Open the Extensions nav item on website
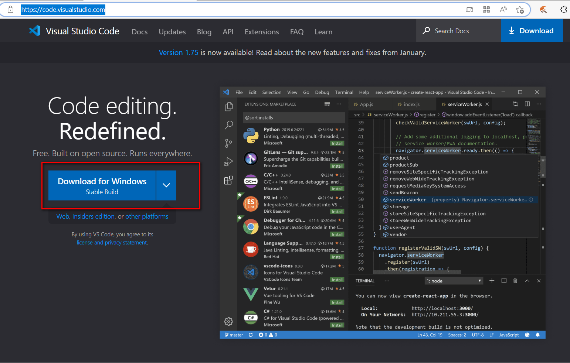 tap(262, 32)
